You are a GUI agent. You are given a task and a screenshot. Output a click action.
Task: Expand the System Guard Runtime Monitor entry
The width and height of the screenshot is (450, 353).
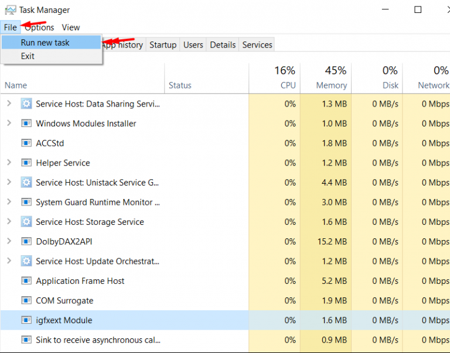pos(9,202)
